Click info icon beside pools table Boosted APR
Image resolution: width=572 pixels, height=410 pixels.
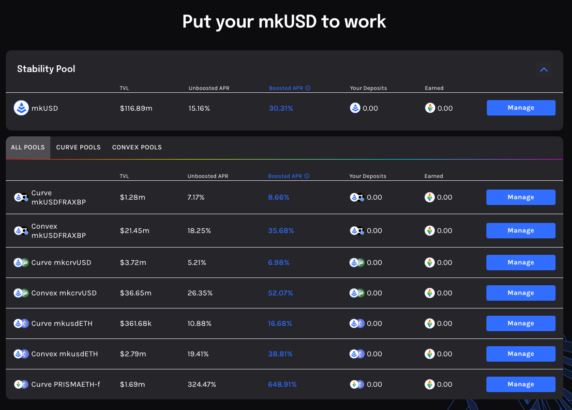pos(307,176)
